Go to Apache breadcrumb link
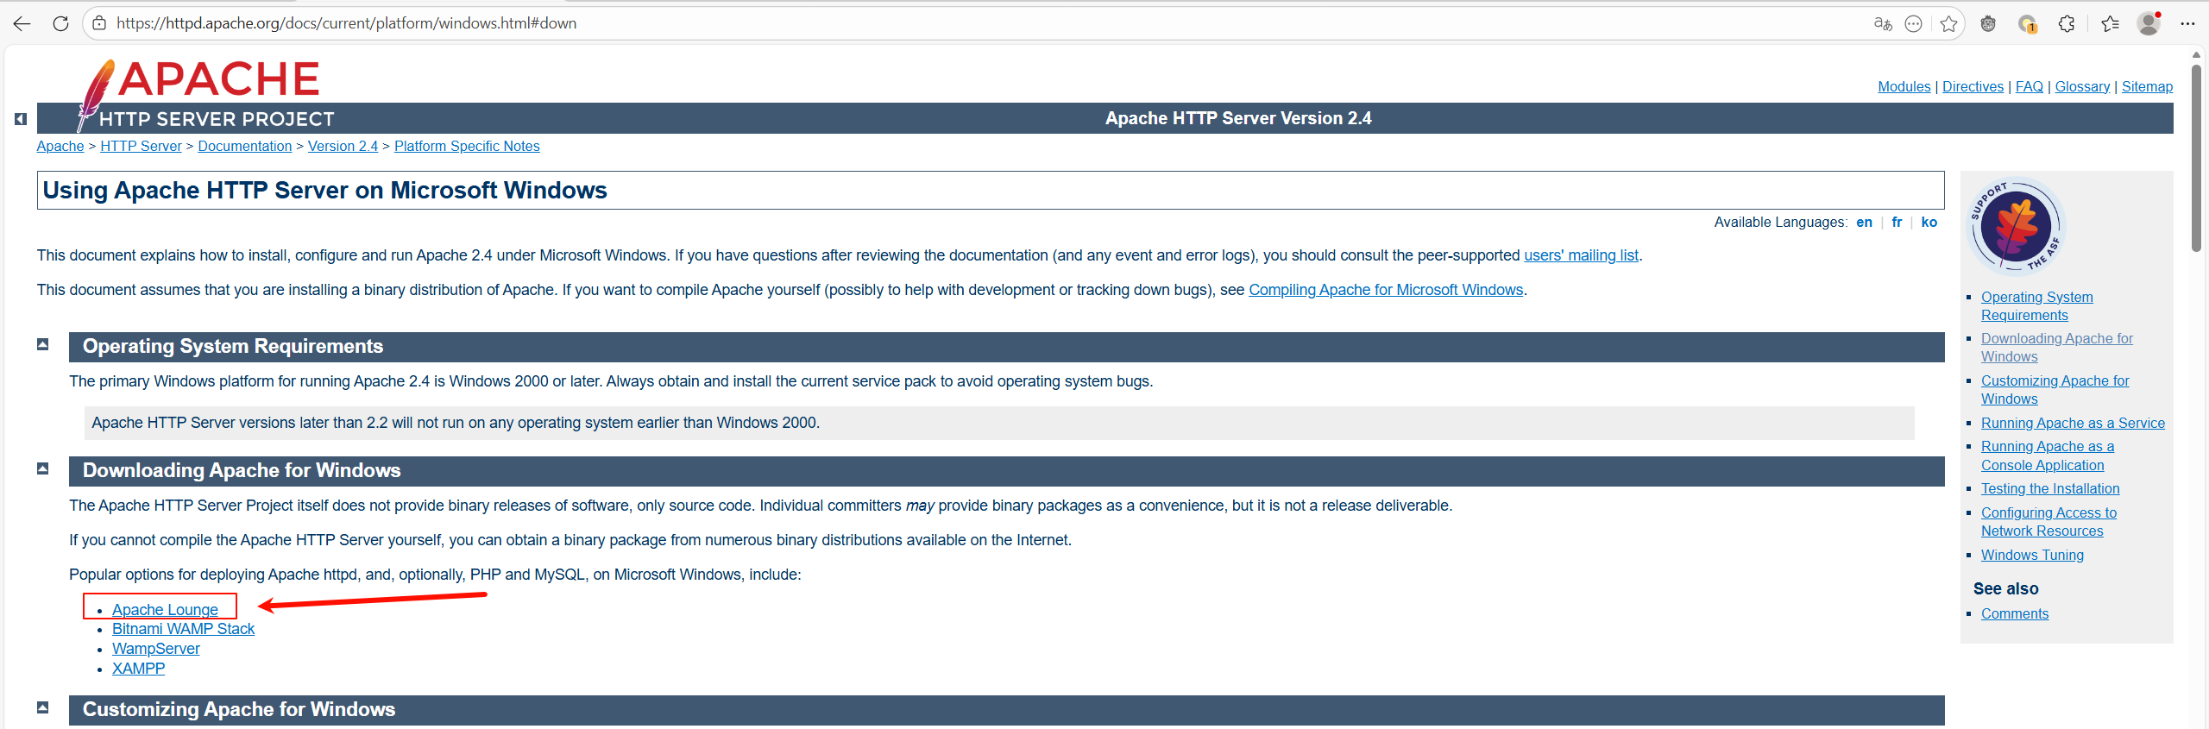The image size is (2209, 729). pos(60,146)
